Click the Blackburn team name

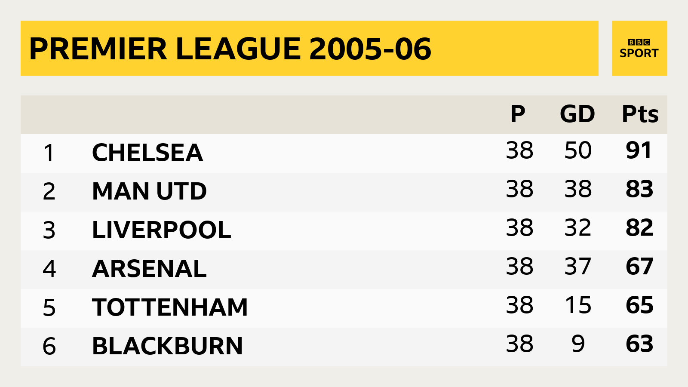167,346
